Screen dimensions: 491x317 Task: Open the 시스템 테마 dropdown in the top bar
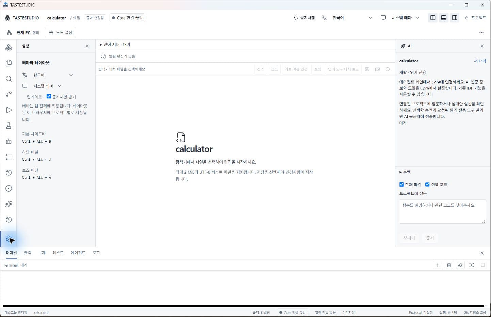pyautogui.click(x=406, y=18)
